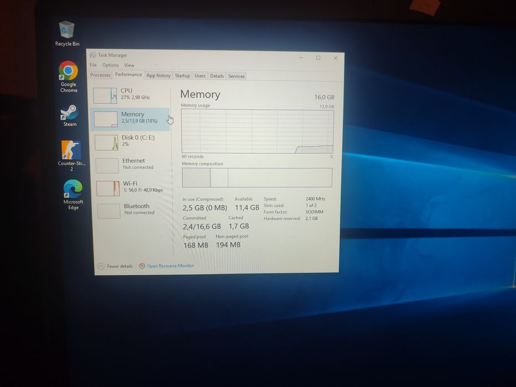Switch to the App history tab
This screenshot has width=516, height=387.
(159, 76)
